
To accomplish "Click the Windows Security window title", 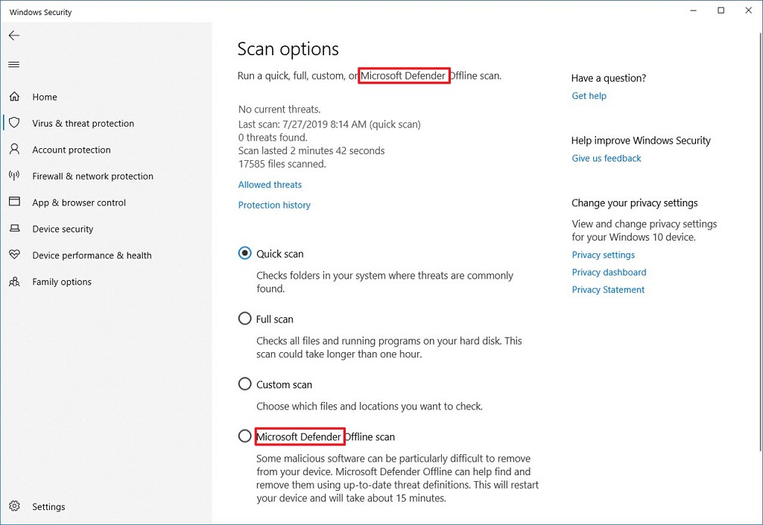I will pos(40,12).
